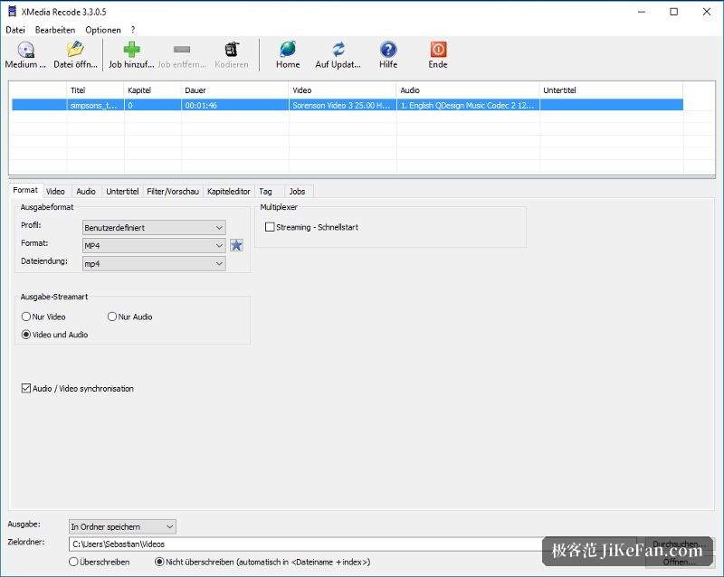
Task: Open the Filter/Vorschau tab
Action: (173, 191)
